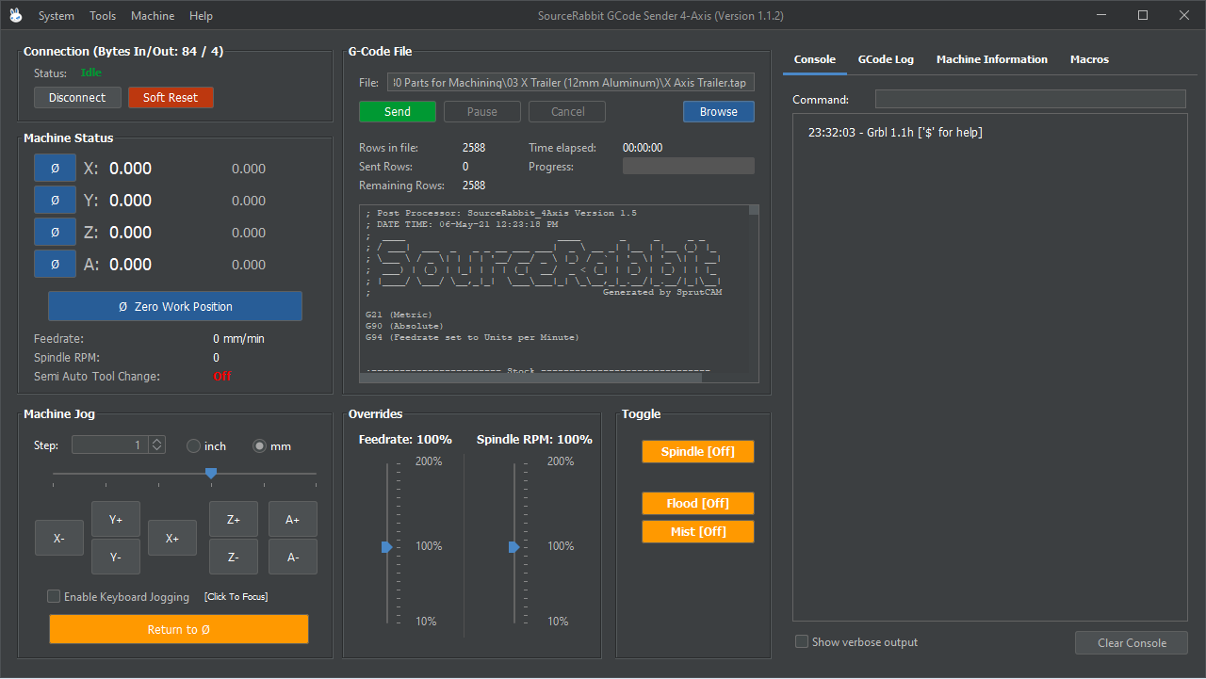This screenshot has height=679, width=1206.
Task: Jog the A+ rotary axis
Action: pos(293,519)
